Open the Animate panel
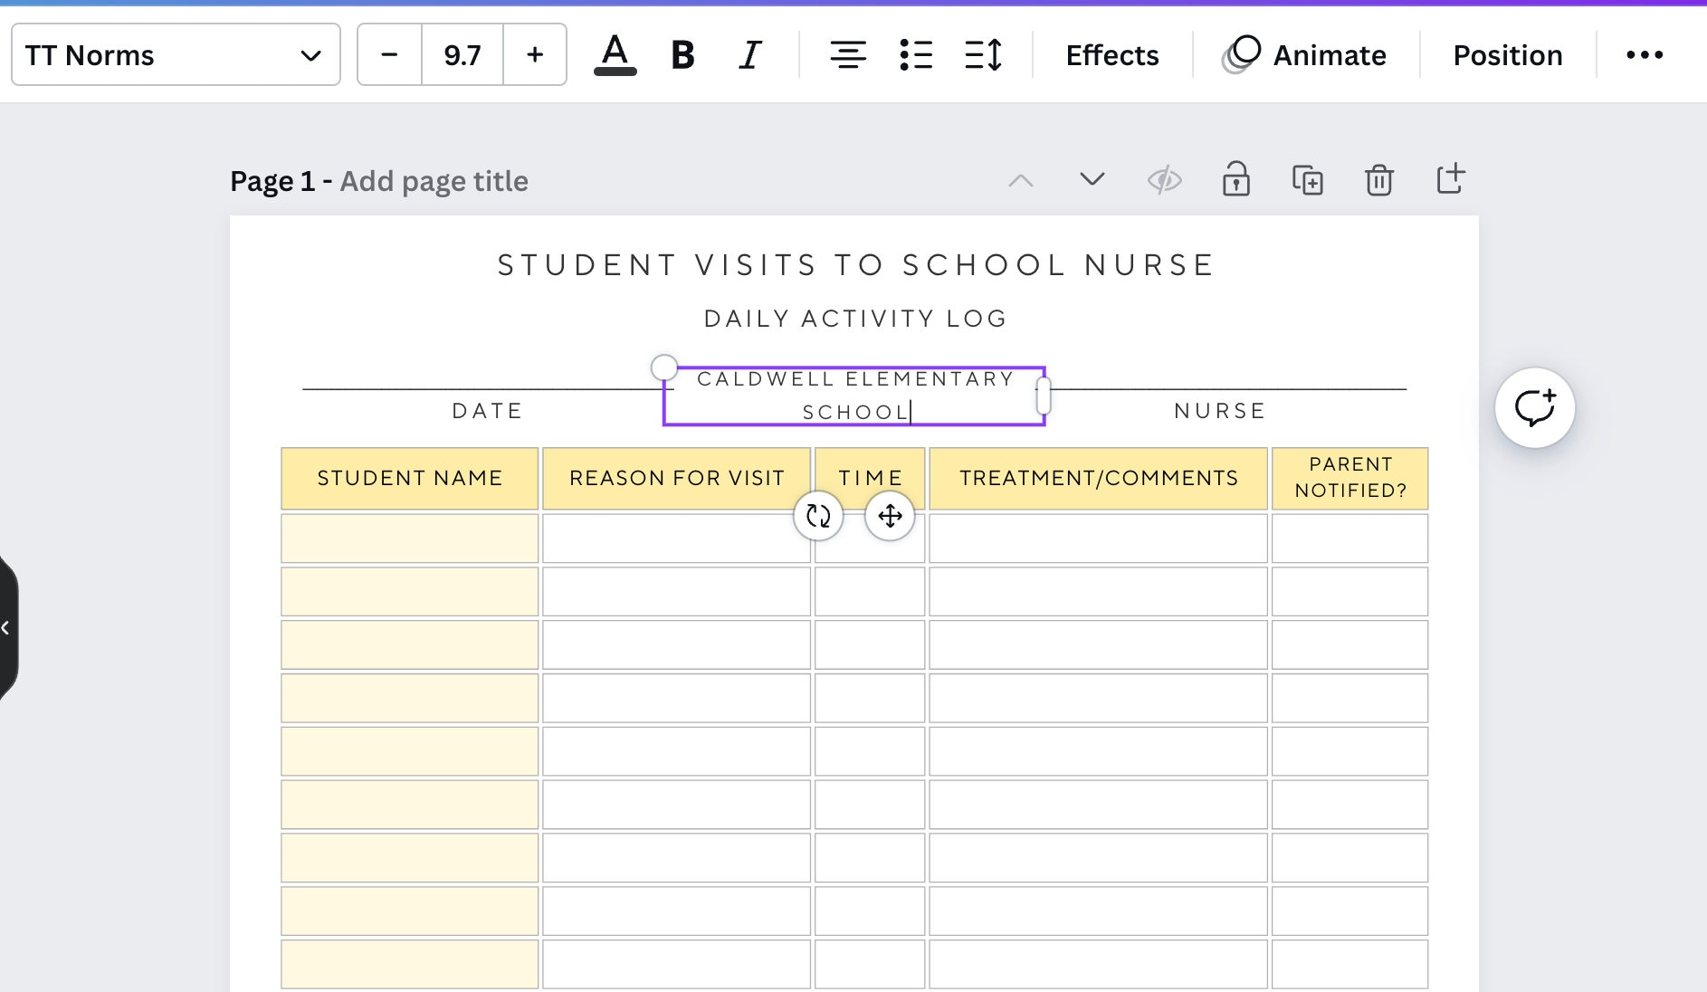Viewport: 1707px width, 992px height. (1305, 55)
